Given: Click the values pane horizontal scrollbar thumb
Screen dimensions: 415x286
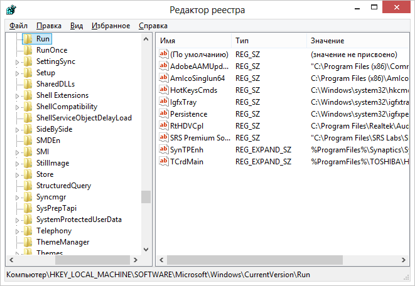Looking at the screenshot, I should (x=255, y=260).
